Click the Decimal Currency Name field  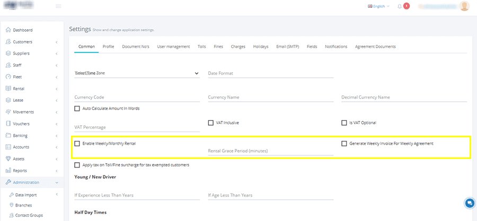[404, 98]
